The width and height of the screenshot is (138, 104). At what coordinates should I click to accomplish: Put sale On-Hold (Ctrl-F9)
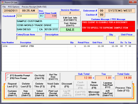39,77
